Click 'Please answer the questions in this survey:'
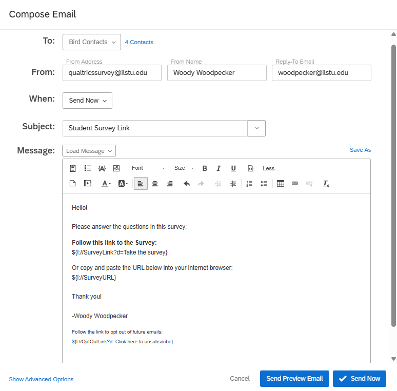397x391 pixels. (129, 227)
